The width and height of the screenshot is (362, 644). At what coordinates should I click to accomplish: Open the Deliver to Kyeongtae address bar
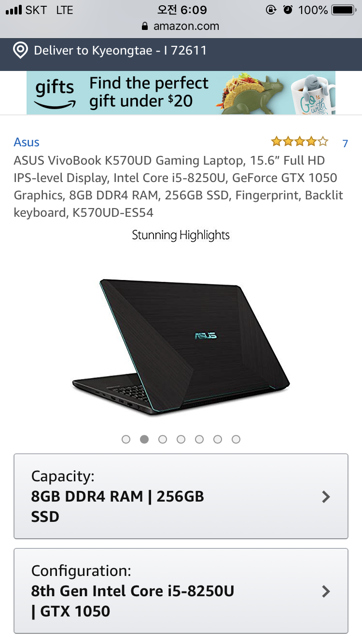[181, 50]
